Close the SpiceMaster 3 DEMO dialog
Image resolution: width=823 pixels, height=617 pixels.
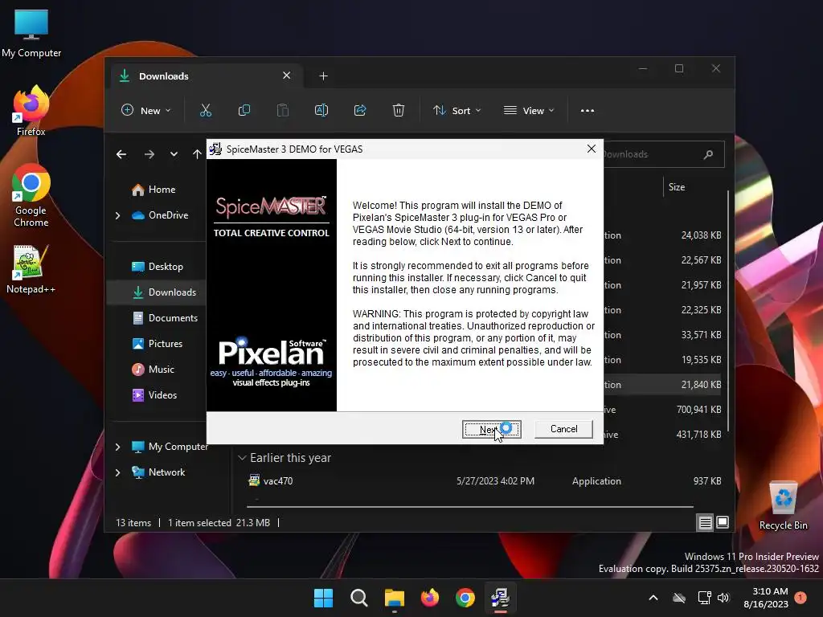[x=591, y=149]
